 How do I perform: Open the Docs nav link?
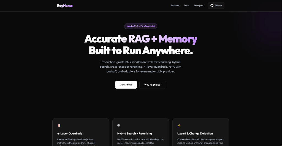[x=186, y=6]
